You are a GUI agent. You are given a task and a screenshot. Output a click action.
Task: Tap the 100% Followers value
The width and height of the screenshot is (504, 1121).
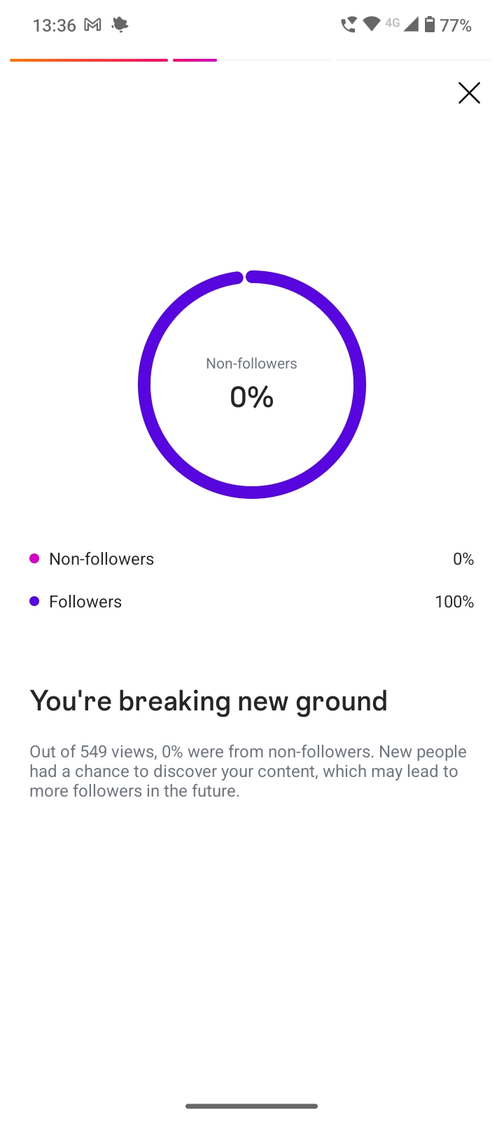[x=454, y=602]
